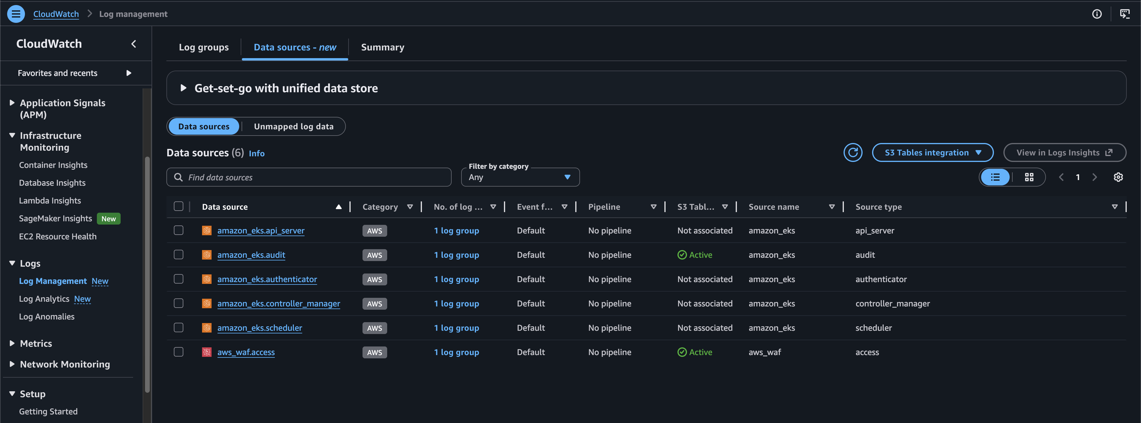
Task: Open Log Analytics in sidebar
Action: pos(44,299)
